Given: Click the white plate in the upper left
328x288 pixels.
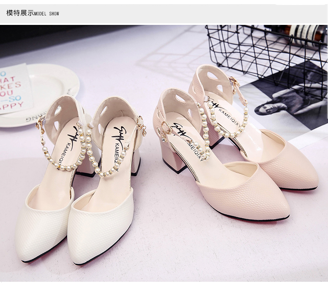Looking at the screenshot, I should click(x=54, y=83).
